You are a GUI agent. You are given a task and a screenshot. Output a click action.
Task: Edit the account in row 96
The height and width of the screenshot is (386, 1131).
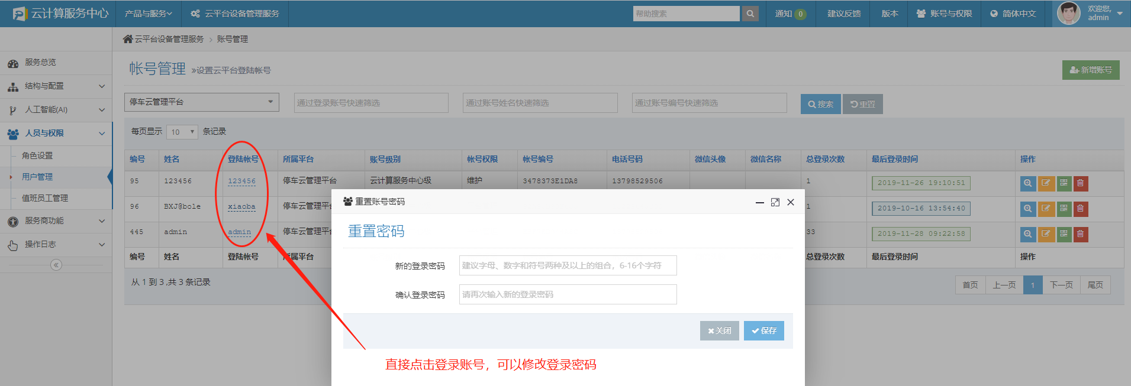click(1046, 209)
